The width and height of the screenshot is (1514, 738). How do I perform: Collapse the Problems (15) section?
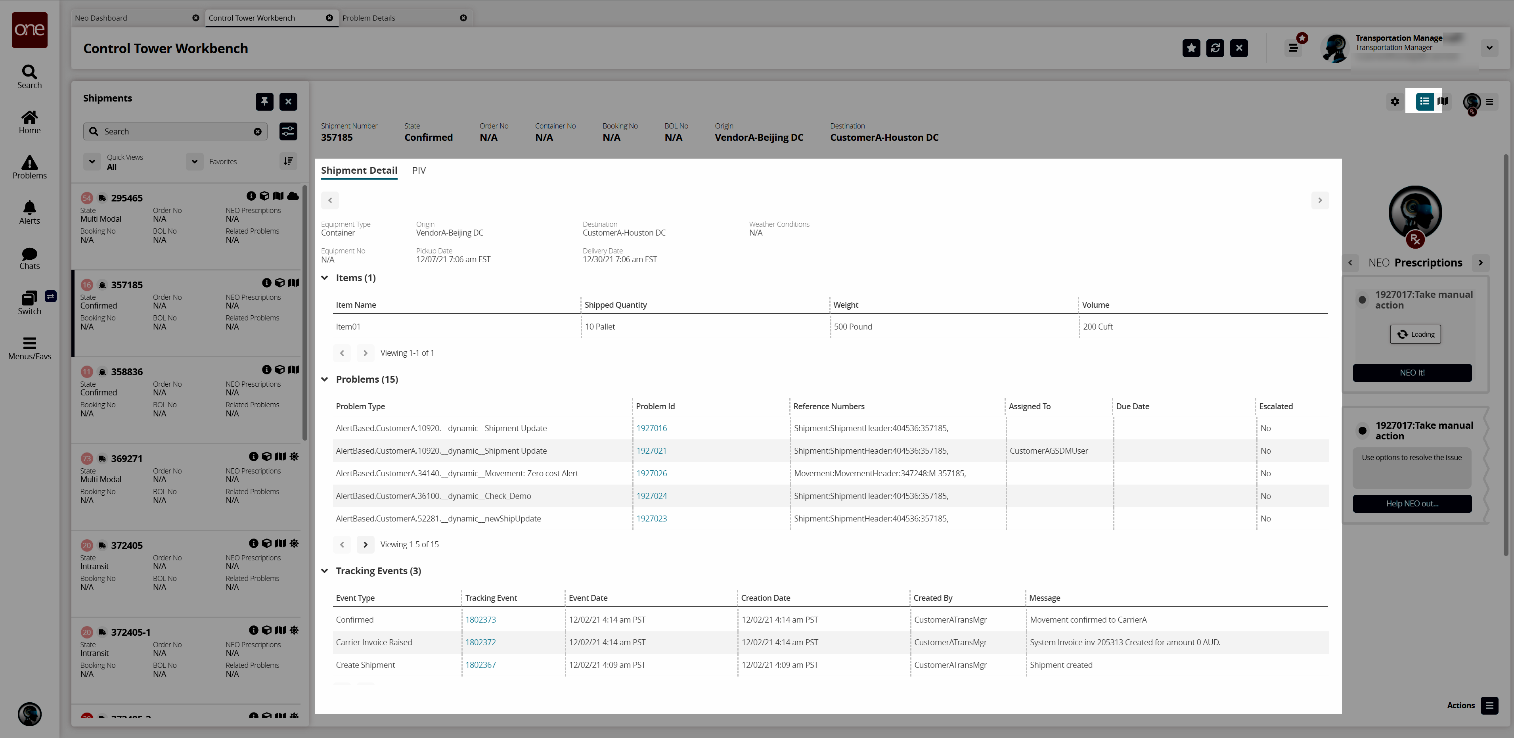(x=324, y=379)
